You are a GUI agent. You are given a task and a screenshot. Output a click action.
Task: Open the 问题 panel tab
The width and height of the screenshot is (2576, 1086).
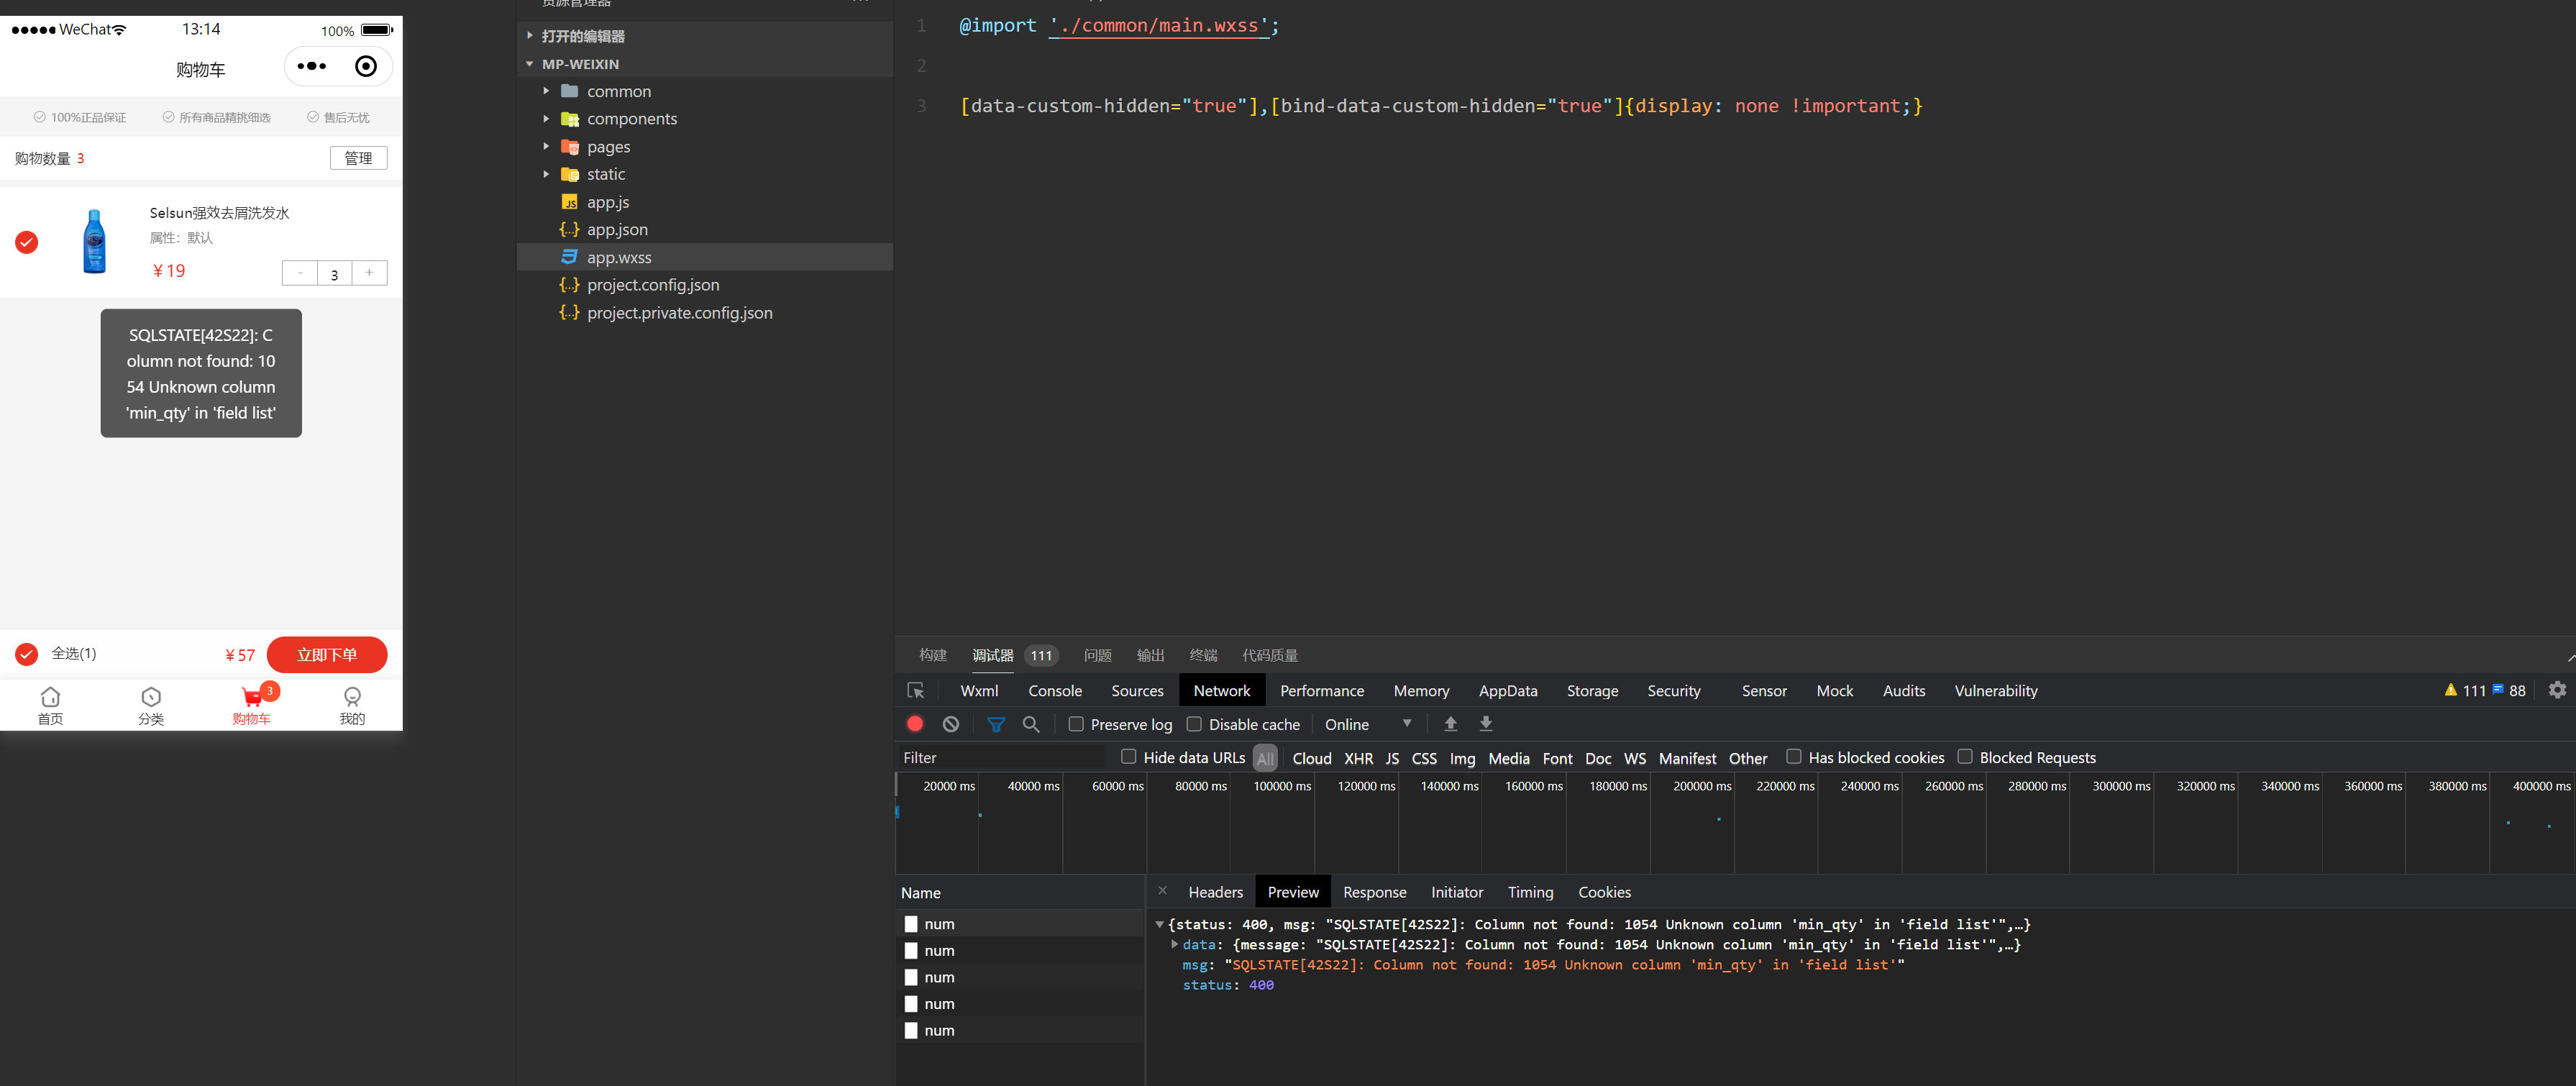1097,655
